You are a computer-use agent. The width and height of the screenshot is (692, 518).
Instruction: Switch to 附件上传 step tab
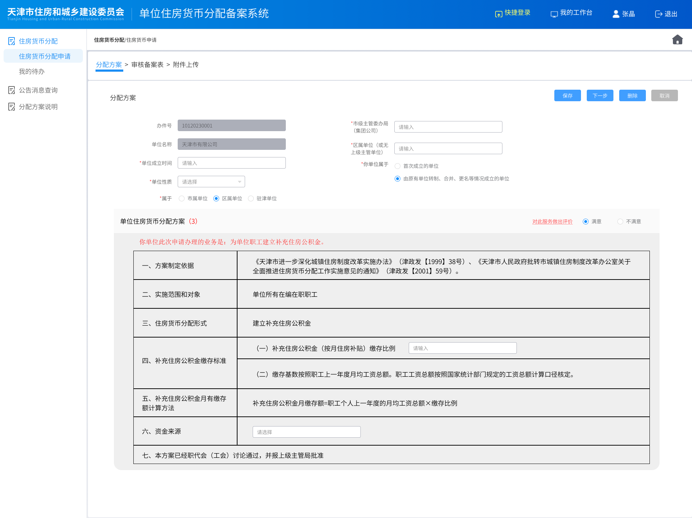pos(186,64)
